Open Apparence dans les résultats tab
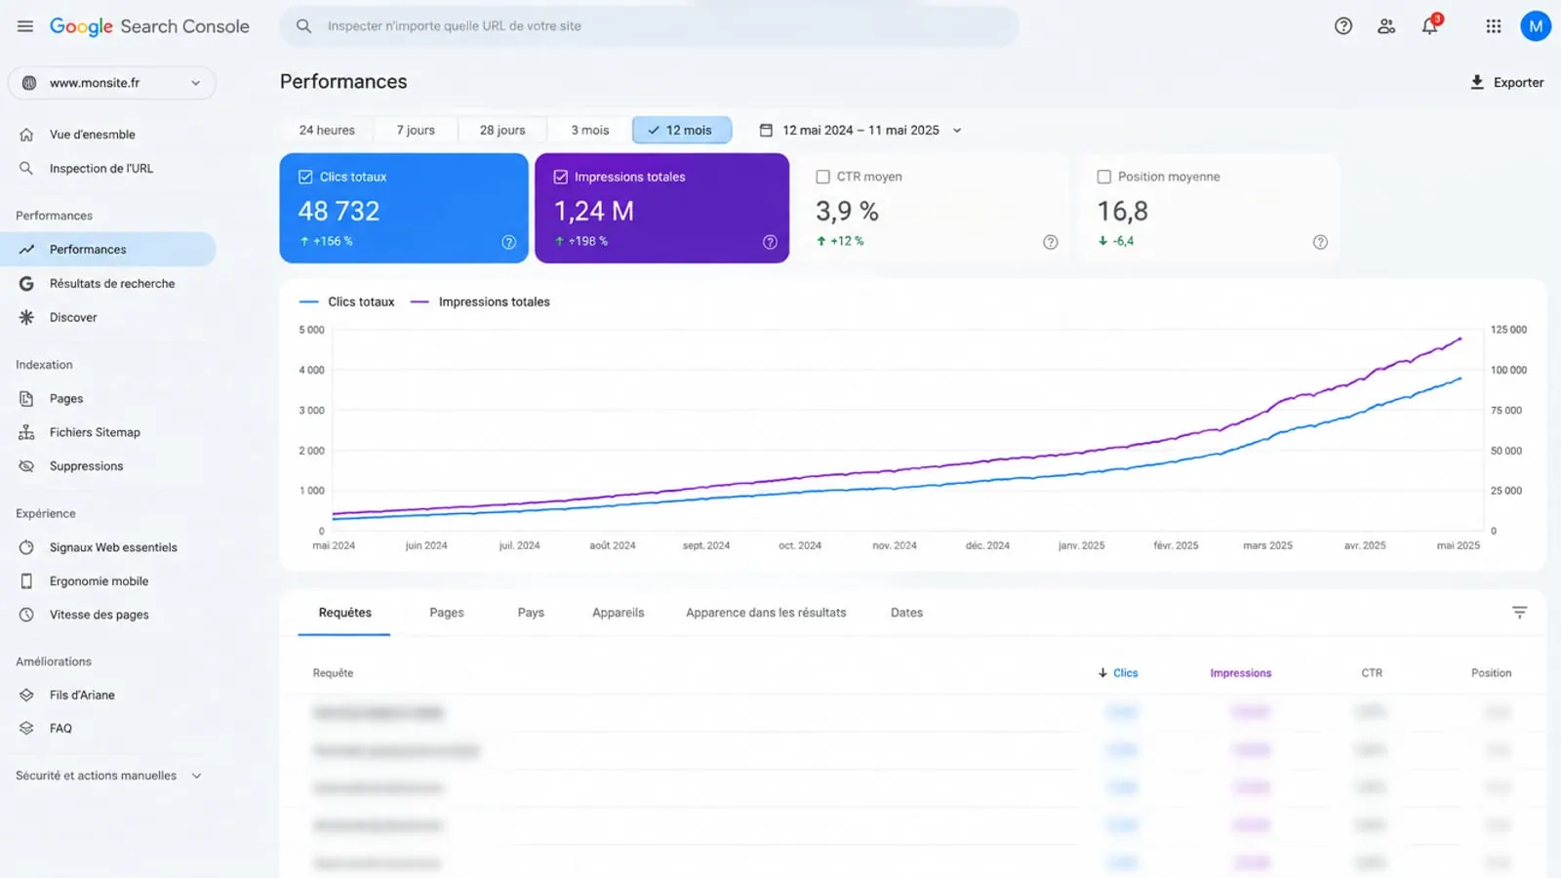 tap(766, 613)
